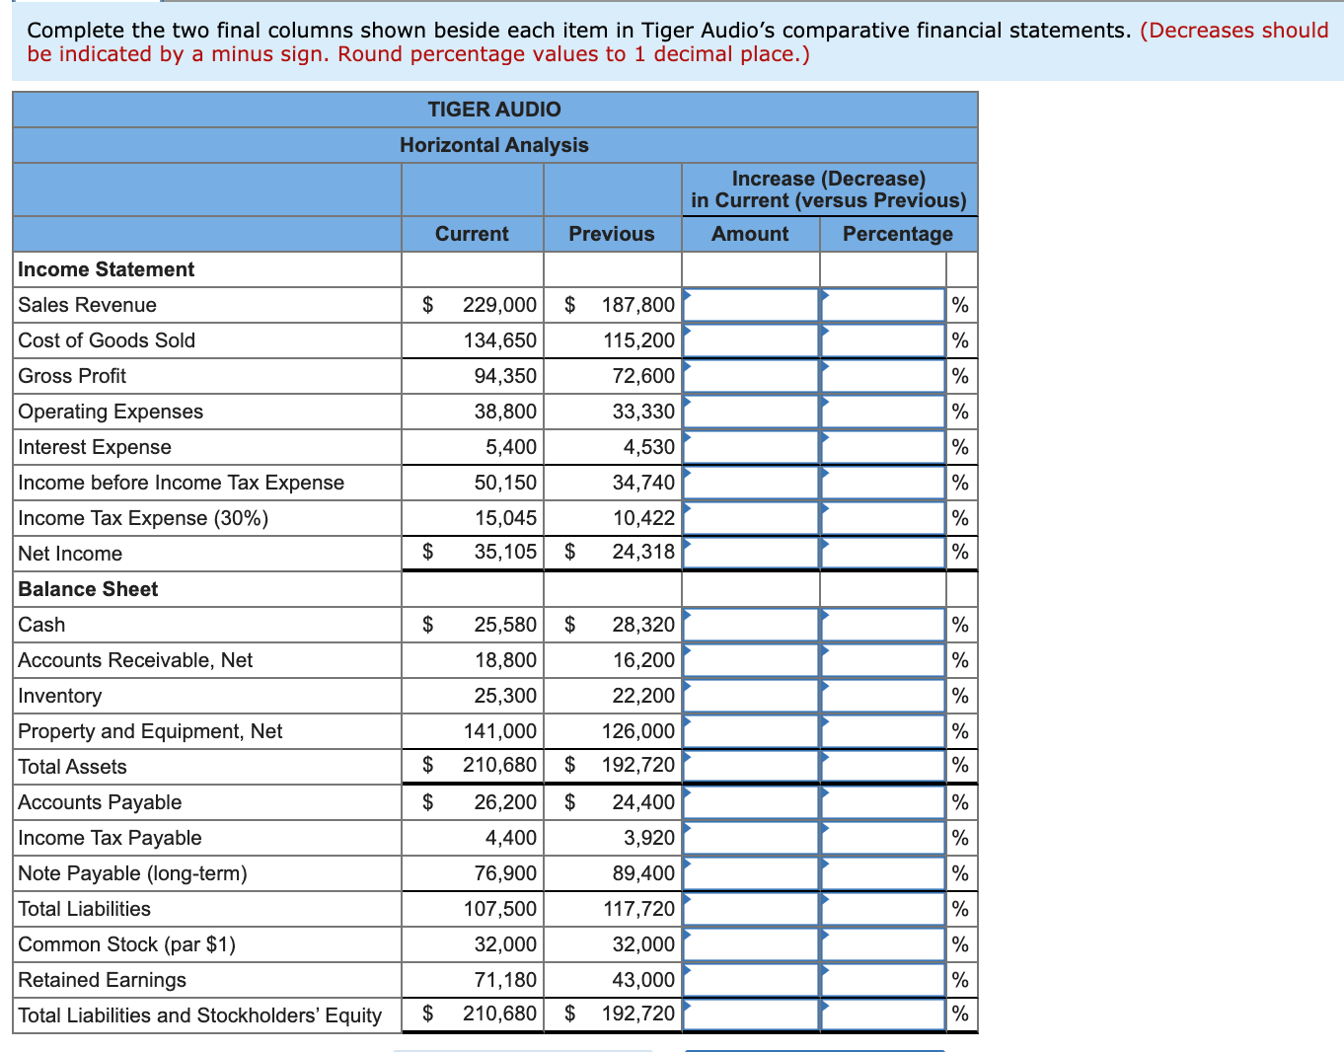Click the Percentage input for Property and Equipment, Net
The width and height of the screenshot is (1344, 1052).
(x=881, y=730)
